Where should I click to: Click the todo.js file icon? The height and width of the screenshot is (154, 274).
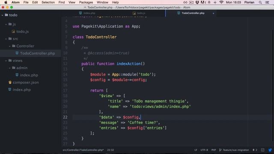13,31
